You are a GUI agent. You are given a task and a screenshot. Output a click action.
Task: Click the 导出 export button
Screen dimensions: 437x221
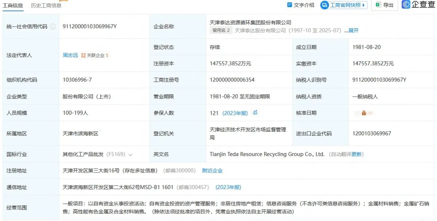pos(385,5)
